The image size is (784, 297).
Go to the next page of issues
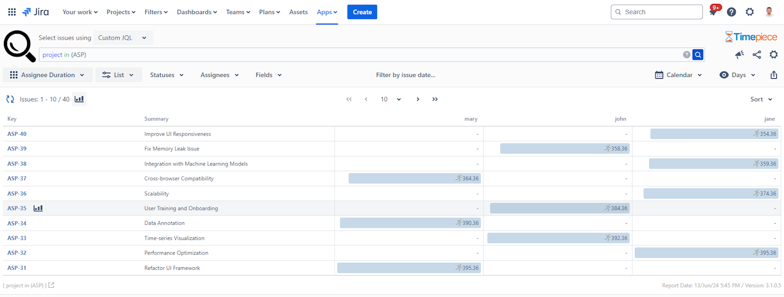[x=418, y=99]
